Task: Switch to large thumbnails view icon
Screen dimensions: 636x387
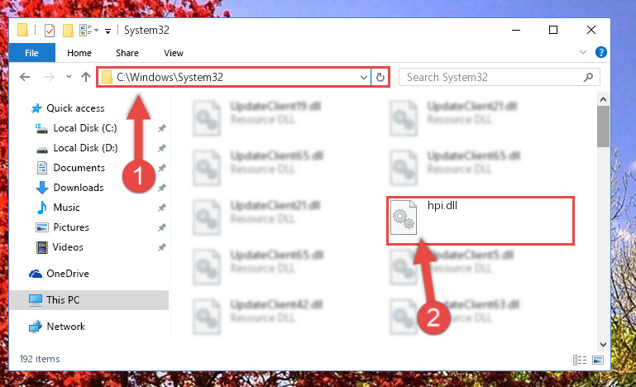Action: (597, 360)
